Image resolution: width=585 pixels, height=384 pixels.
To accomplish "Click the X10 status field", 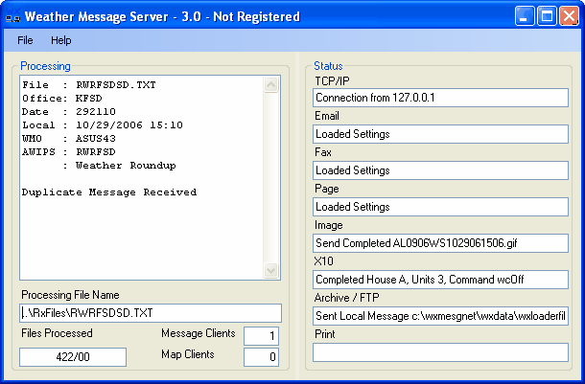I will tap(441, 280).
